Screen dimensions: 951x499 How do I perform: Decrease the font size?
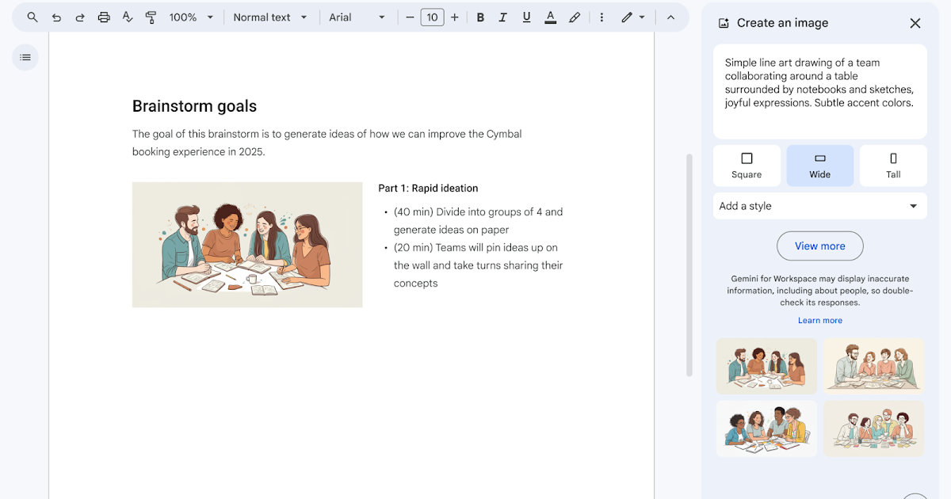coord(410,17)
